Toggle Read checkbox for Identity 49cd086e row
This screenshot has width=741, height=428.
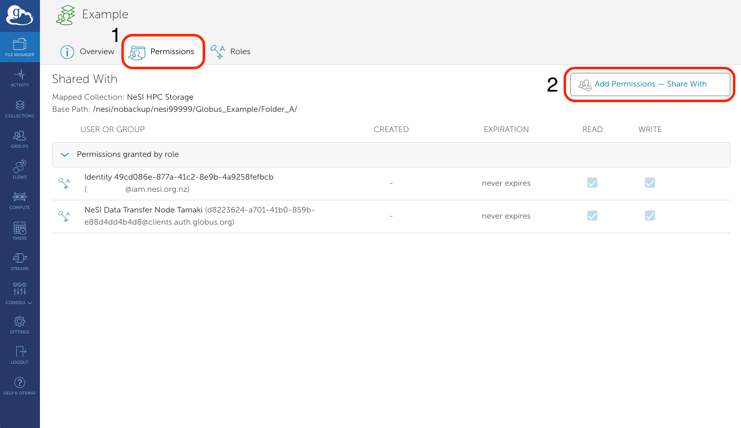(x=592, y=183)
